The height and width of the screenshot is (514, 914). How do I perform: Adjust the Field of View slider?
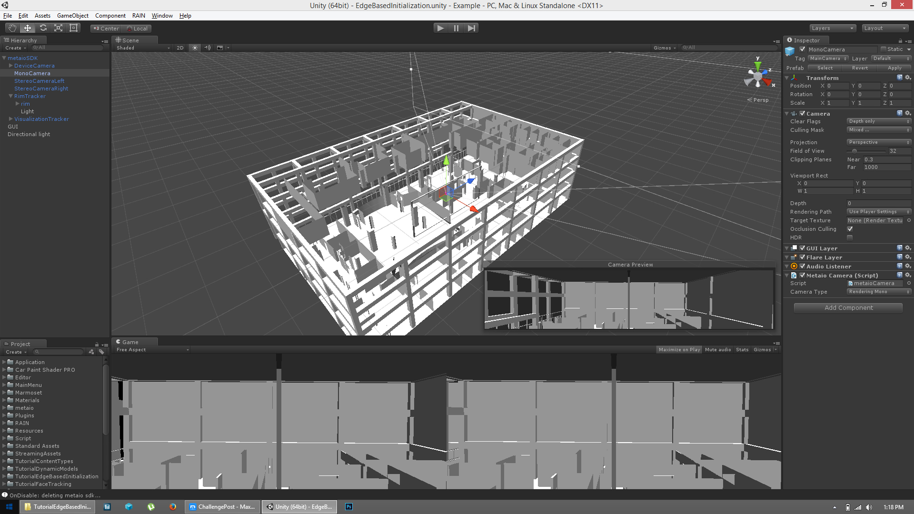854,151
